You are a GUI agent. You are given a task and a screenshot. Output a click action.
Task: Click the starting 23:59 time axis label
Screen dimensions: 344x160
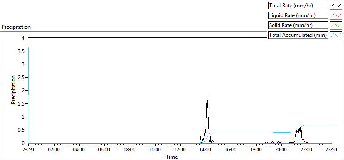[28, 150]
